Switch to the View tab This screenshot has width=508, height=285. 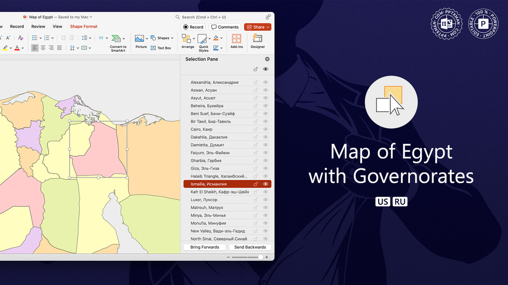[x=57, y=27]
